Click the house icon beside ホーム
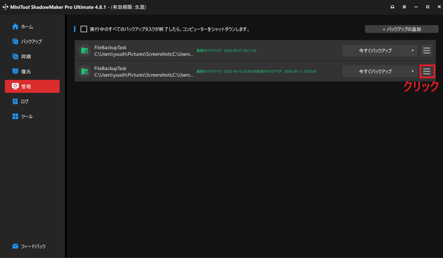443x258 pixels. point(15,27)
